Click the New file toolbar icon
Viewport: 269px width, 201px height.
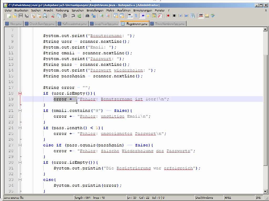9,16
